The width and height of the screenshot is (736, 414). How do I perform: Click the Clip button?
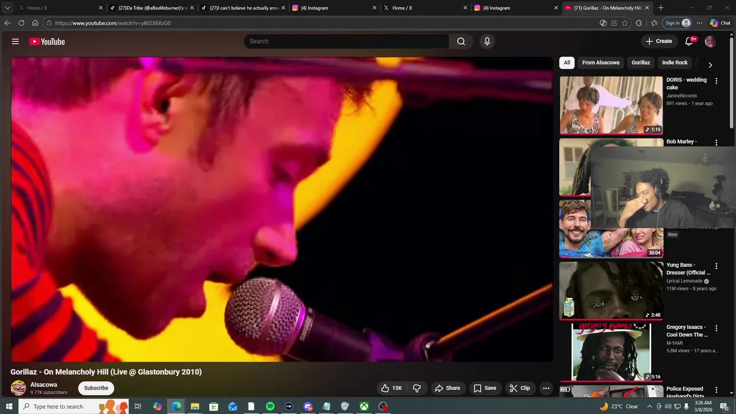520,388
